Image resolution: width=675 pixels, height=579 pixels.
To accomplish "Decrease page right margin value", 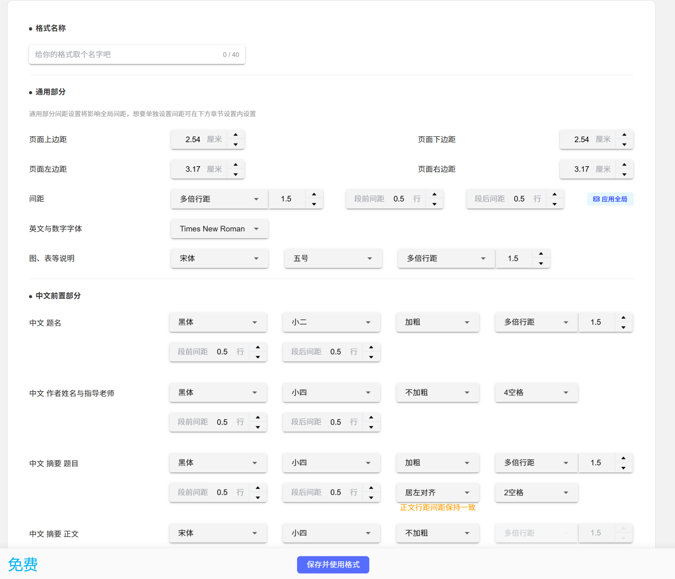I will tap(624, 174).
